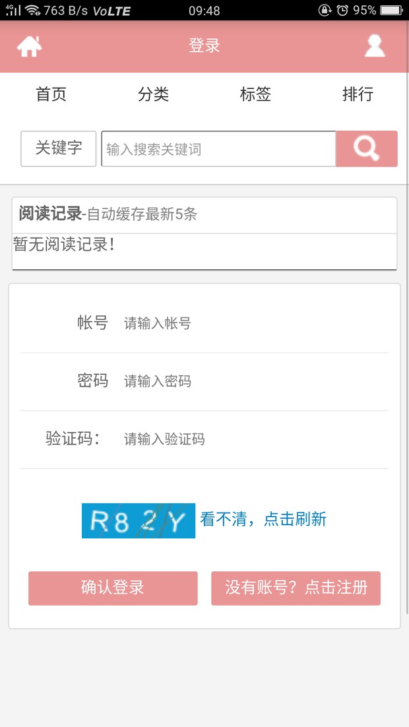Click the 请输入帐号 account field

pyautogui.click(x=255, y=323)
